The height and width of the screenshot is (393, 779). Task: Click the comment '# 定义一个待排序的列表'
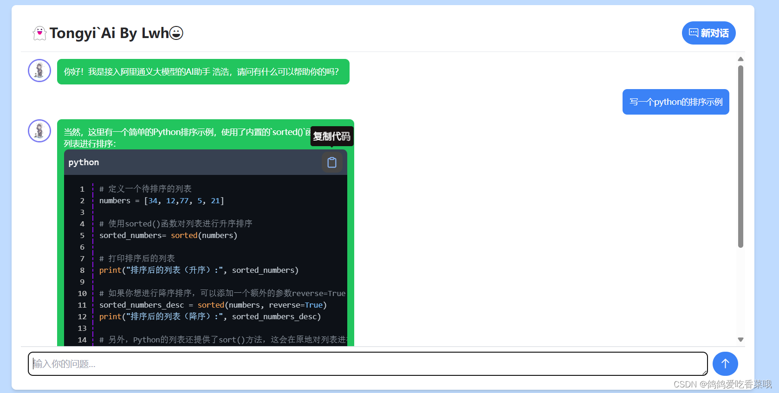pyautogui.click(x=145, y=189)
